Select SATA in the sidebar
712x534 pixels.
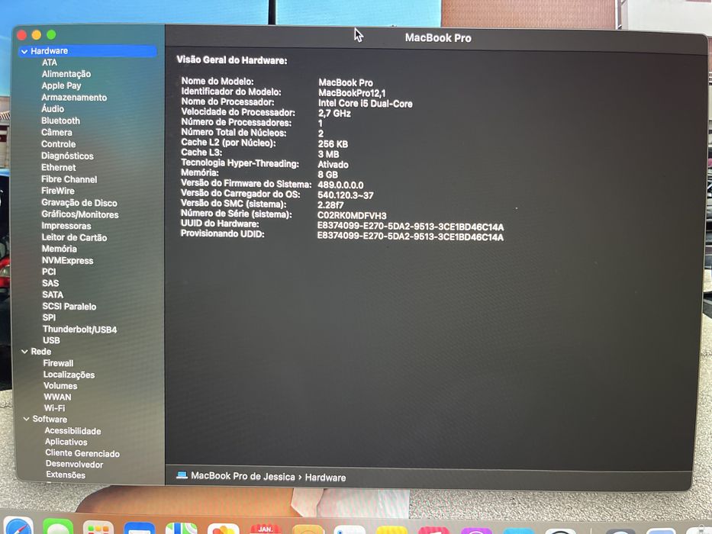[53, 294]
